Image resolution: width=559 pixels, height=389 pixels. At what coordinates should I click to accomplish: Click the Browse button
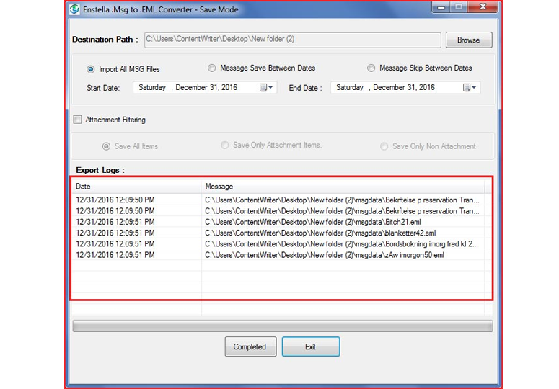coord(468,40)
